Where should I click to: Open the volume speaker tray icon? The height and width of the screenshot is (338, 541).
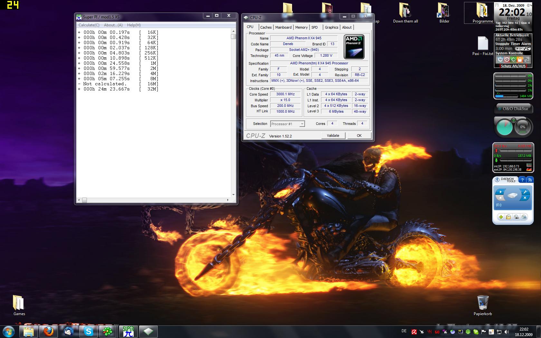(507, 332)
